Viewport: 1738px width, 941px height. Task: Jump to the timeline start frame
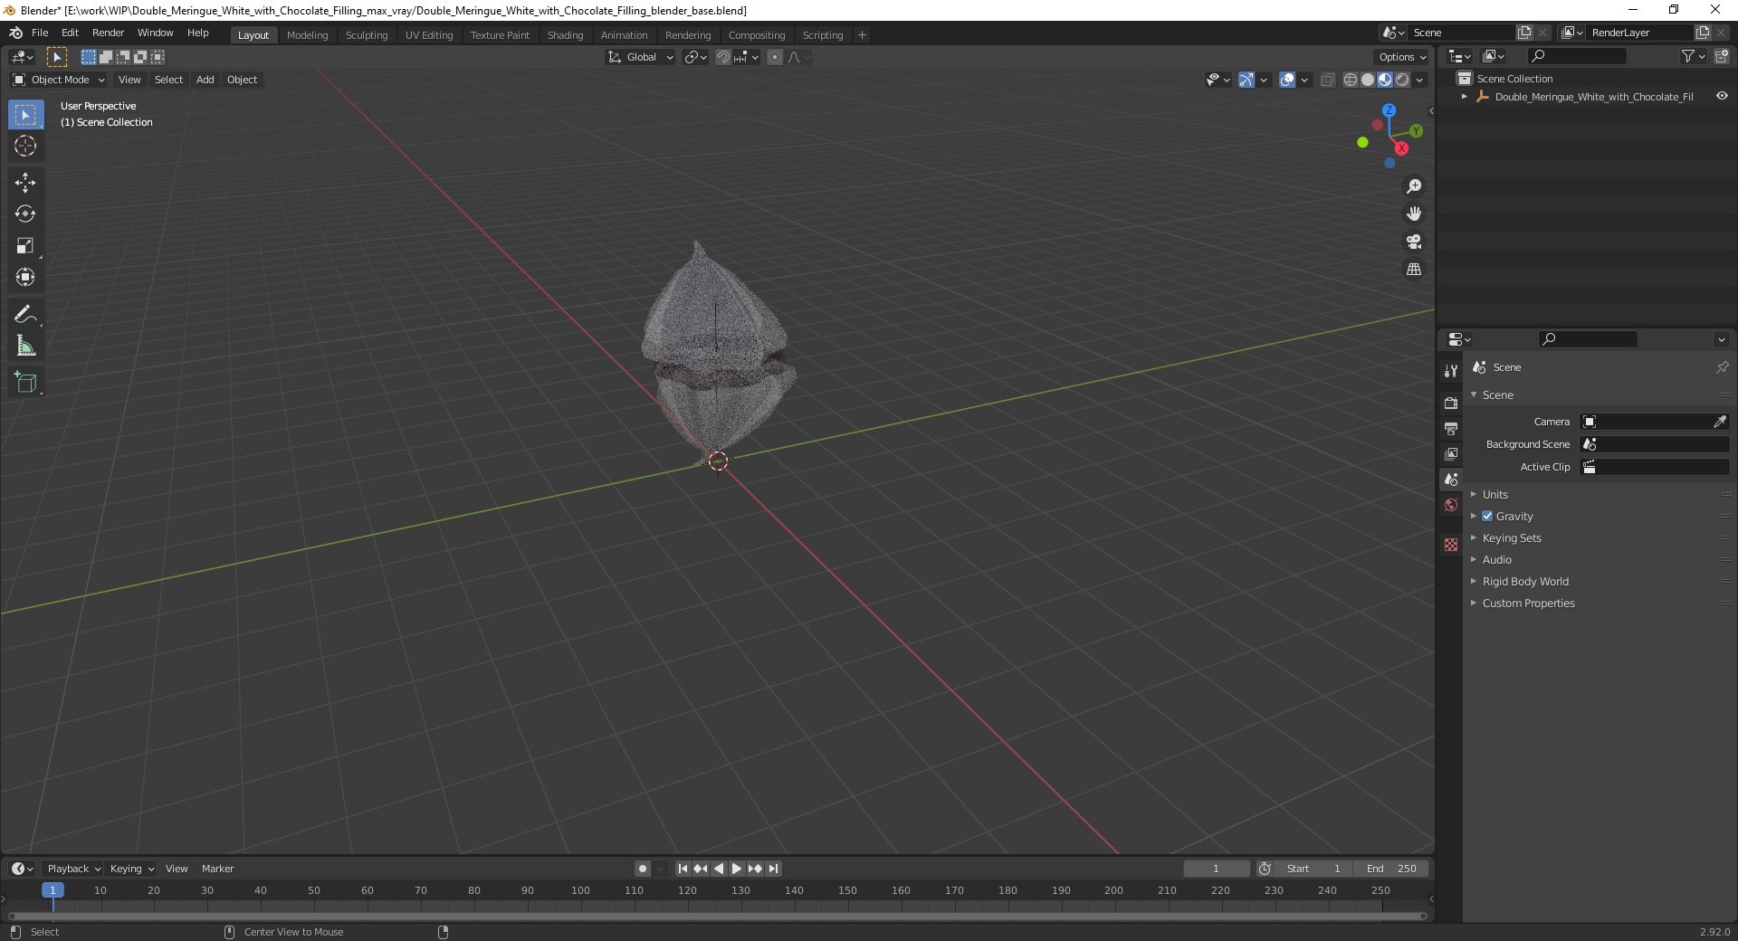tap(683, 869)
